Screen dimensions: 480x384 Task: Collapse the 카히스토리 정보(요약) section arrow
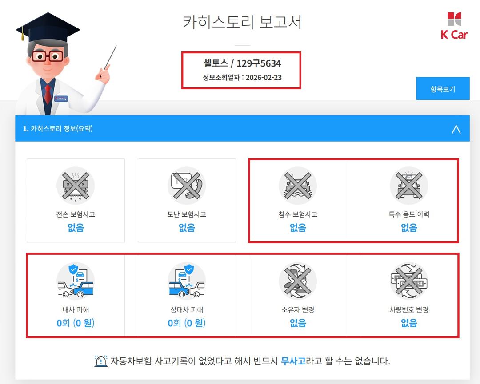pos(456,129)
